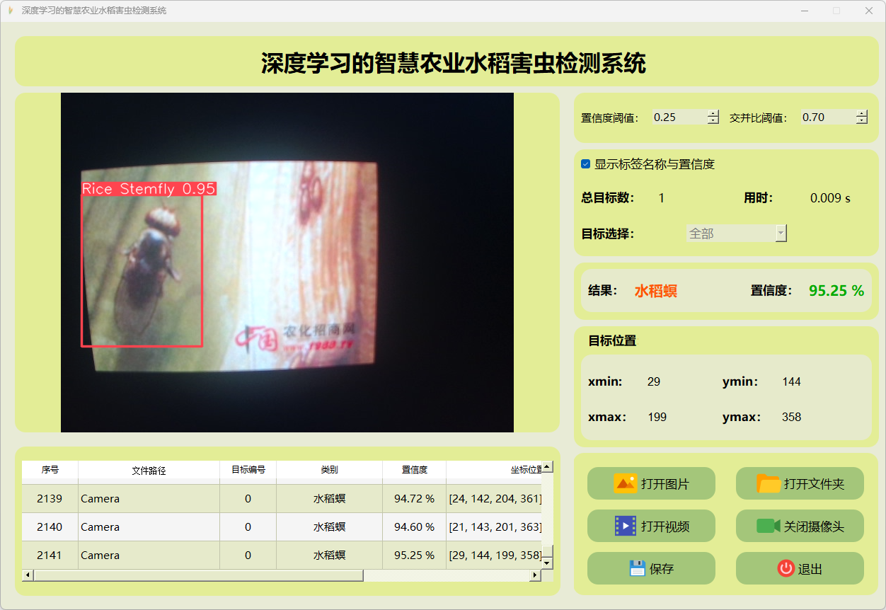Click the floppy disk save icon
This screenshot has height=610, width=886.
(x=637, y=568)
